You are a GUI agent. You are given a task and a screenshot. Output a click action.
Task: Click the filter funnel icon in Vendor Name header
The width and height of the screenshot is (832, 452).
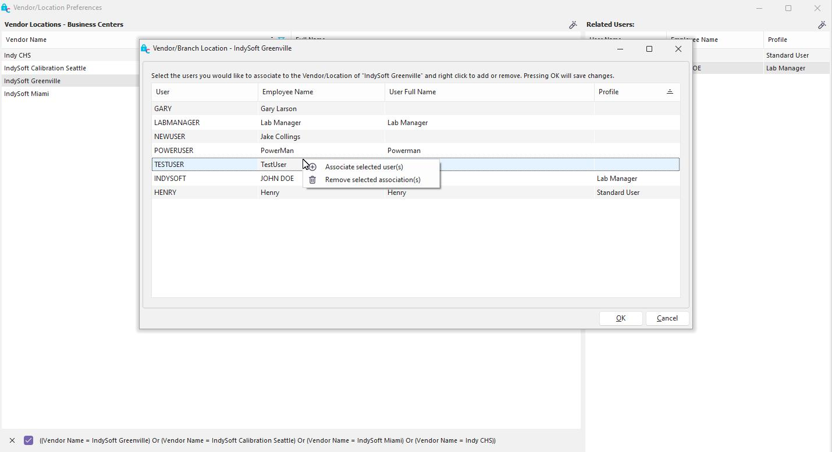click(282, 39)
